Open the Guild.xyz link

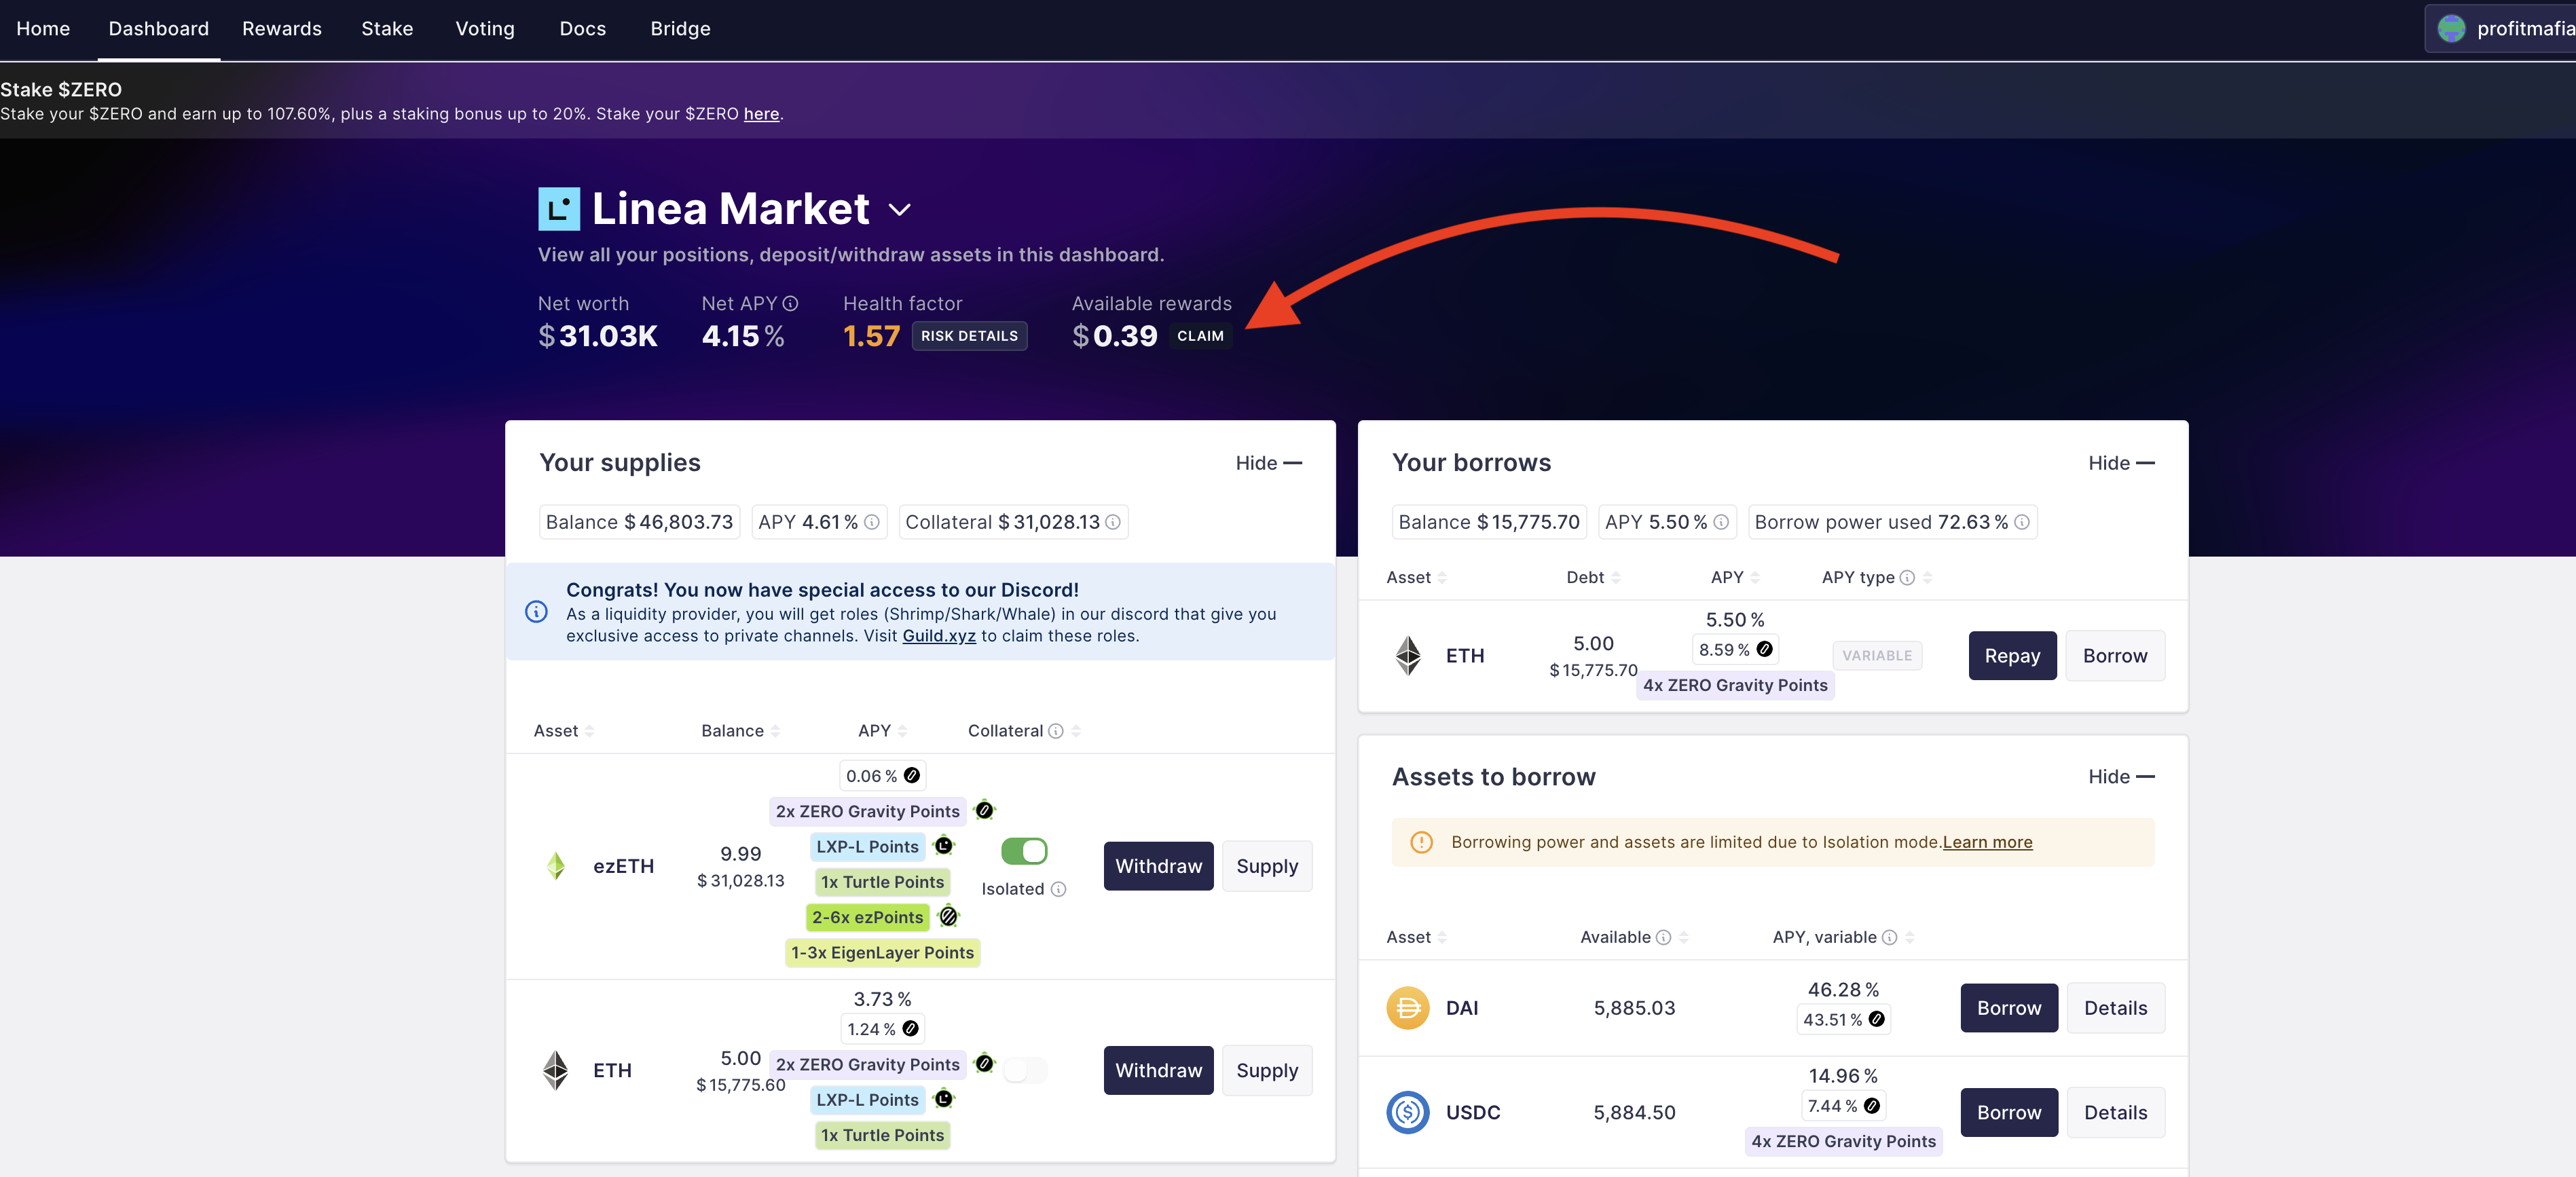[x=938, y=636]
